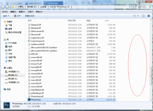This screenshot has width=153, height=111.
Task: Click the change view icon
Action: [135, 16]
